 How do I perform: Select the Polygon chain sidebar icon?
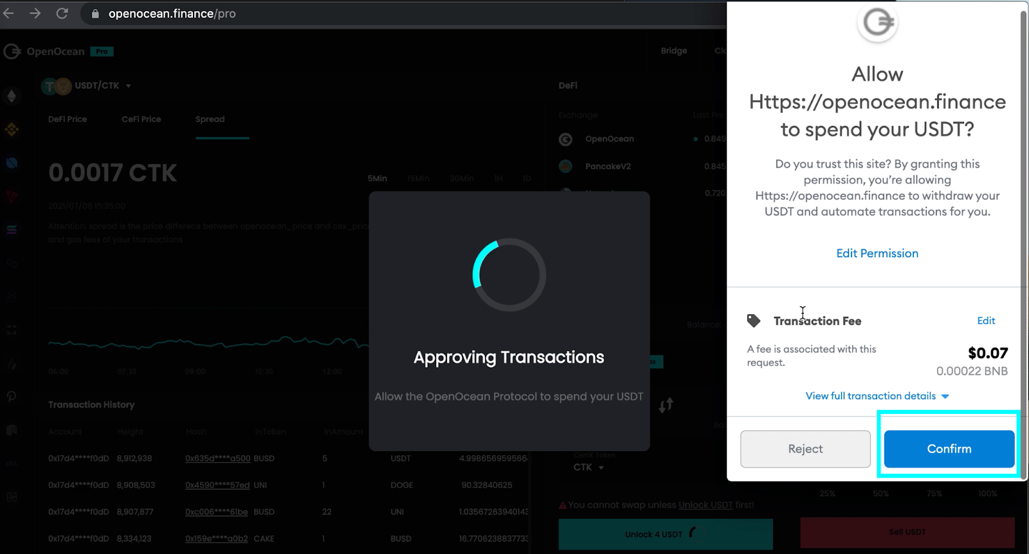click(12, 263)
